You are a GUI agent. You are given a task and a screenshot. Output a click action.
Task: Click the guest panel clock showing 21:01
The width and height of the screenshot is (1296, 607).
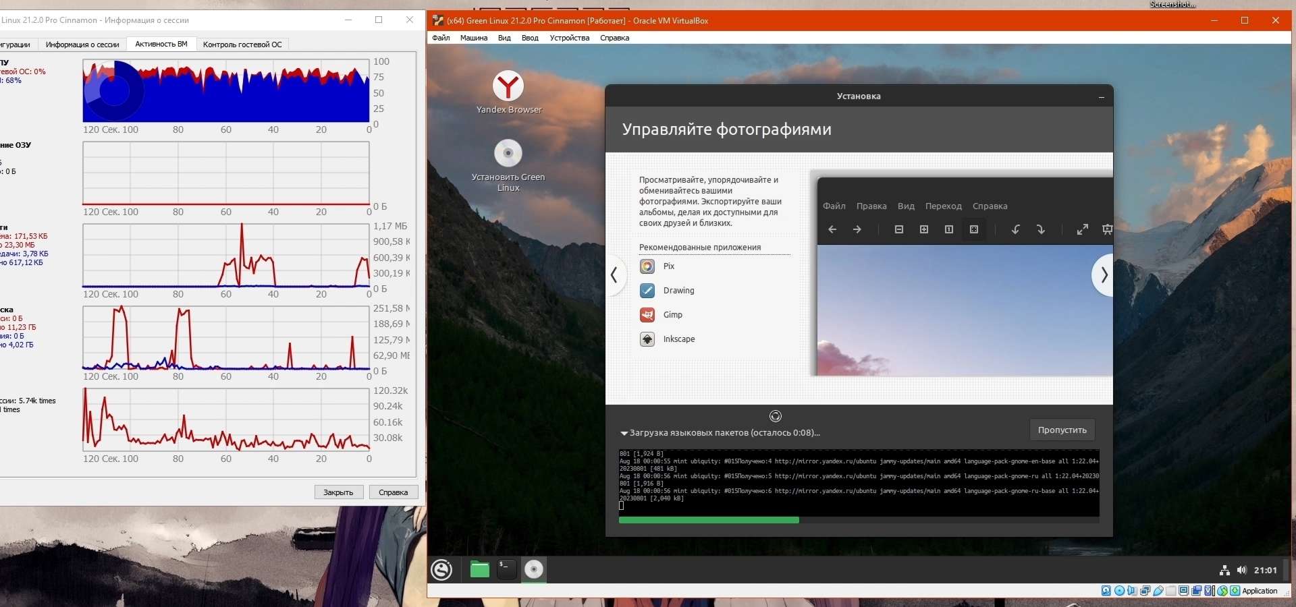tap(1266, 571)
